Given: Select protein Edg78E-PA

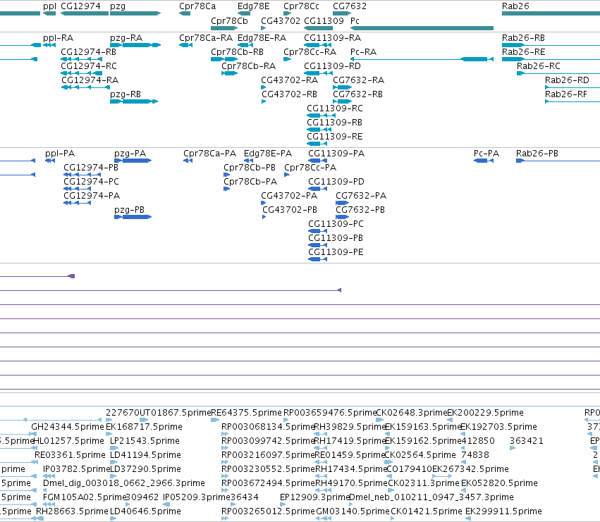Looking at the screenshot, I should pos(268,154).
